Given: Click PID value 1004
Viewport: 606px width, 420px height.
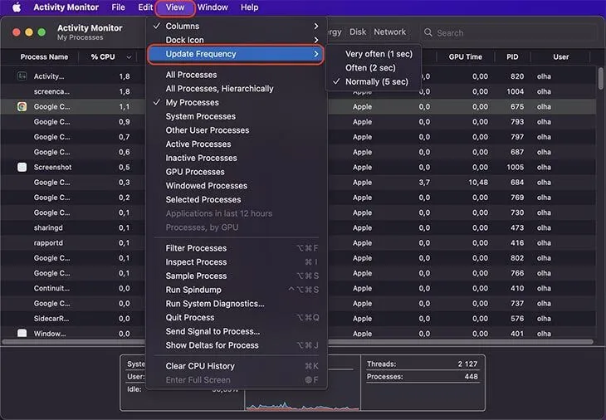Looking at the screenshot, I should coord(516,91).
